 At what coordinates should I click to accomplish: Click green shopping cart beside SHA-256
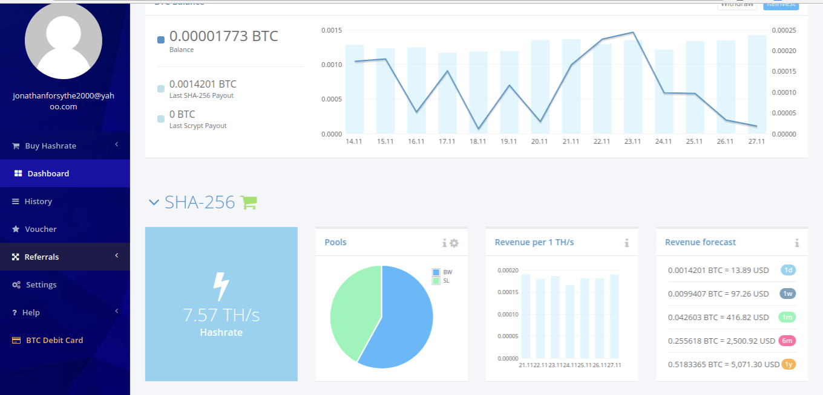[x=249, y=202]
